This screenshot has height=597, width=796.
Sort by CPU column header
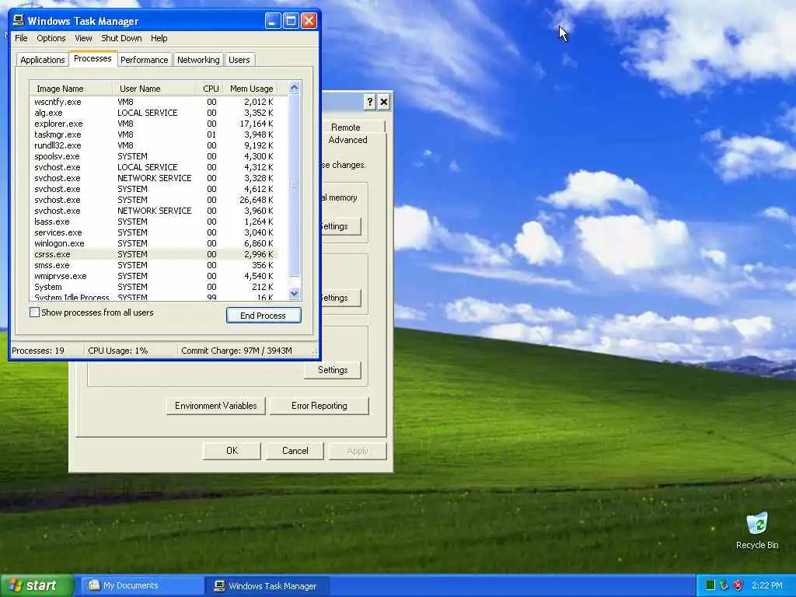[210, 89]
